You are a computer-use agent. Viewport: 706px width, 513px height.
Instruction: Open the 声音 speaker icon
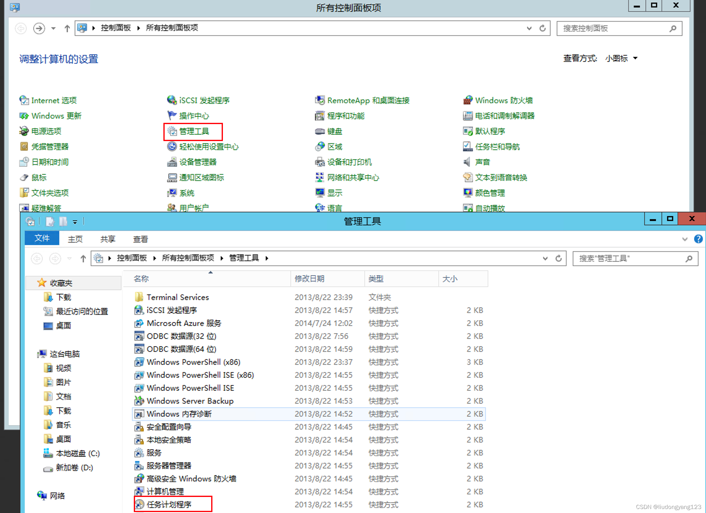coord(467,162)
